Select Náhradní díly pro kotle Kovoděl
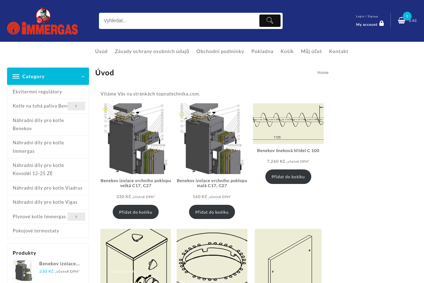The height and width of the screenshot is (283, 424). [x=39, y=169]
